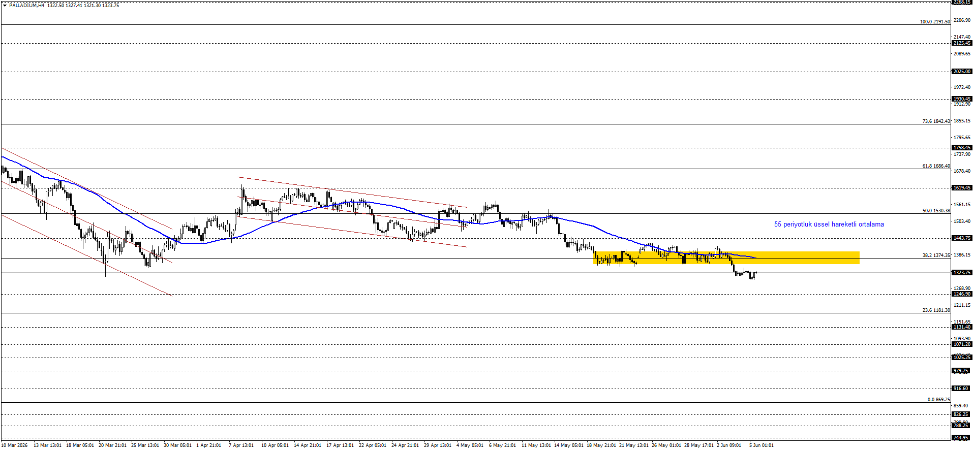Click the price level tag 2025.00
974x451 pixels.
pos(962,72)
